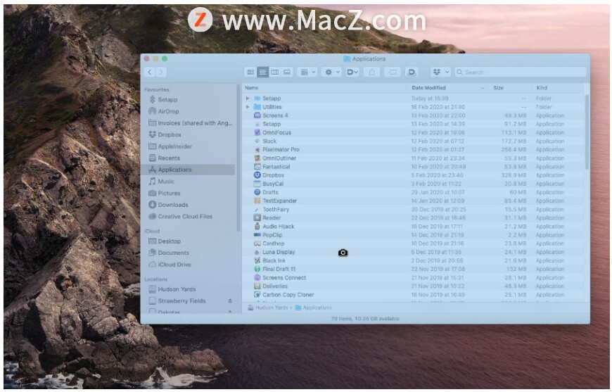Click the Edit Tags toolbar button

coord(393,72)
